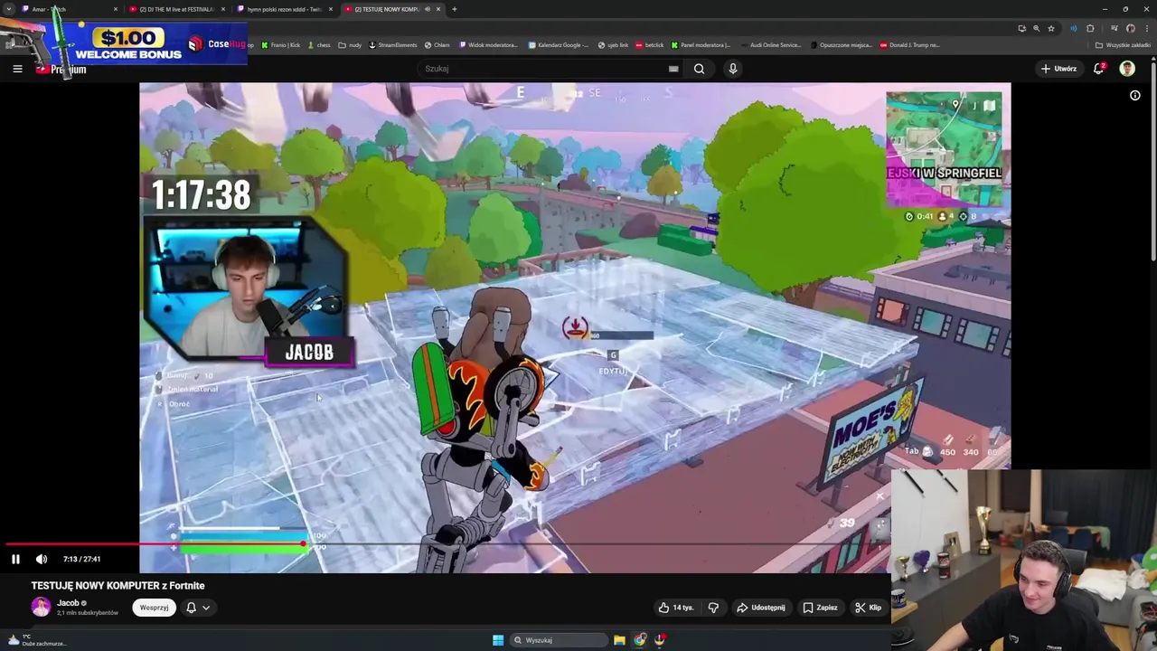
Task: Open Kalendarz Google bookmark
Action: [559, 44]
